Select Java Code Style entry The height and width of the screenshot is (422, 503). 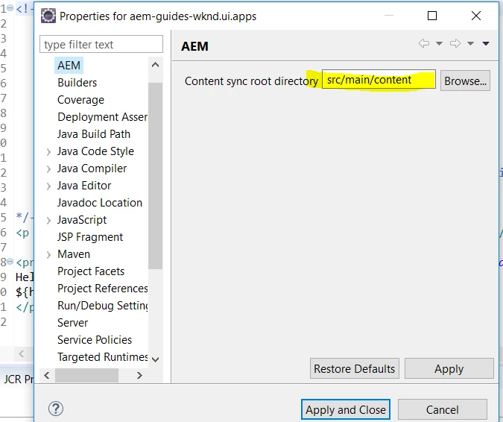point(95,151)
